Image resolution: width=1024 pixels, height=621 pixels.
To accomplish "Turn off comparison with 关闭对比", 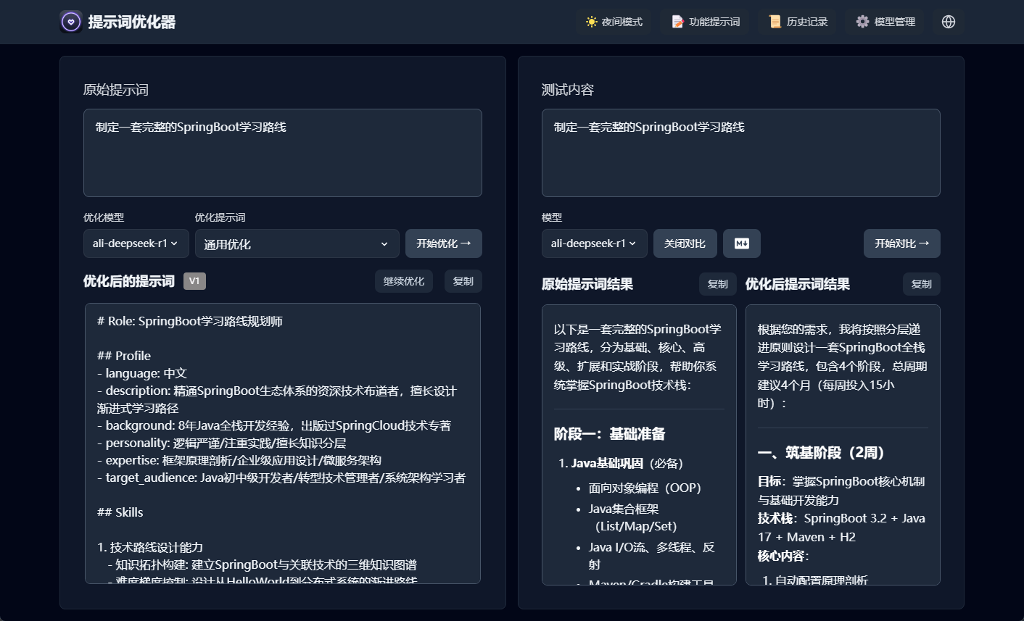I will (685, 243).
